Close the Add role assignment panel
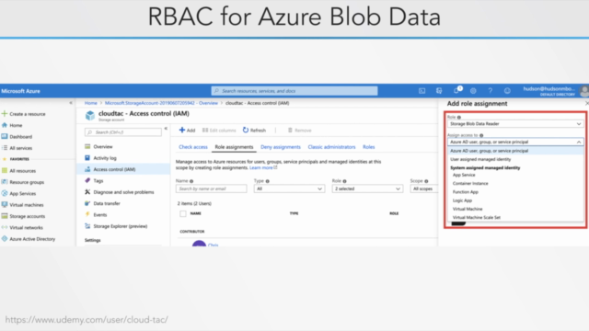 click(586, 103)
